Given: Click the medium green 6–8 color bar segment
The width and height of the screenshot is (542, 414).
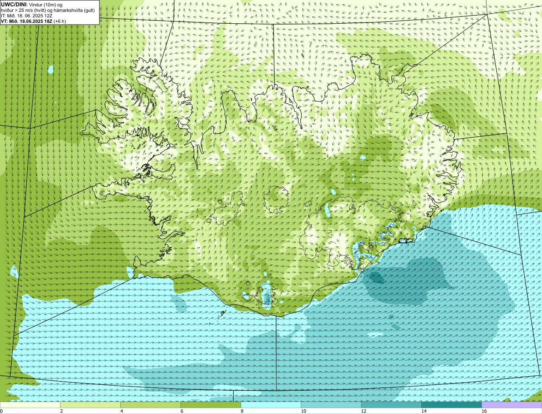Looking at the screenshot, I should pyautogui.click(x=210, y=405).
